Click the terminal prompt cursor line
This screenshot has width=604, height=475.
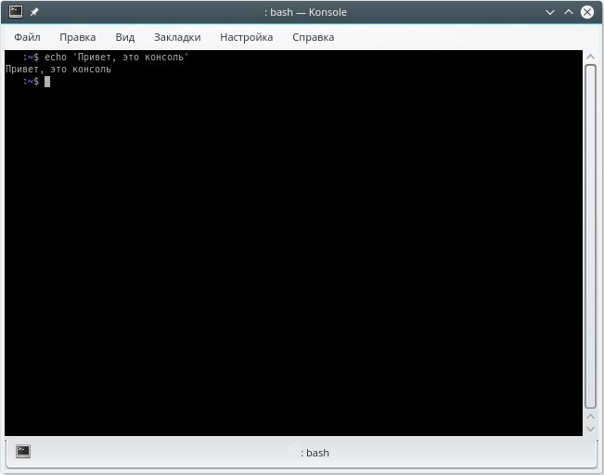tap(36, 82)
